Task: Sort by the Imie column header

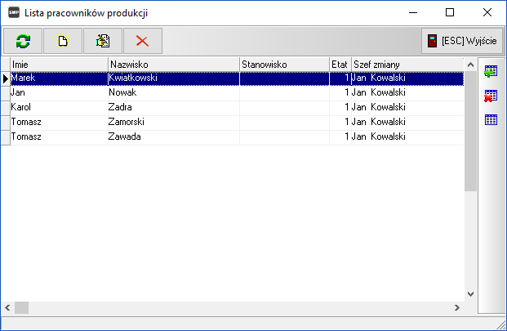Action: [x=59, y=64]
